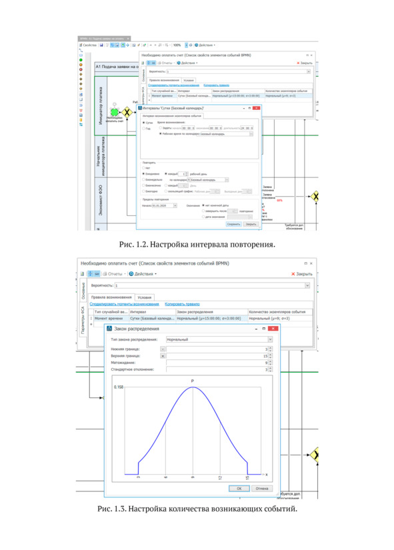
Task: Select the Год radio button
Action: [144, 129]
